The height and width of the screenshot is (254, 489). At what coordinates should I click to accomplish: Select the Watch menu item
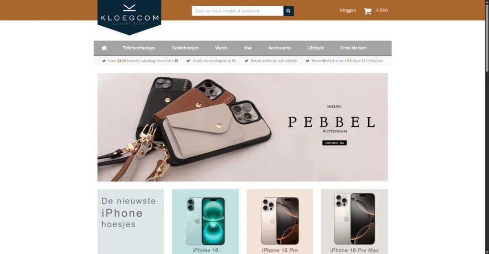(x=221, y=48)
